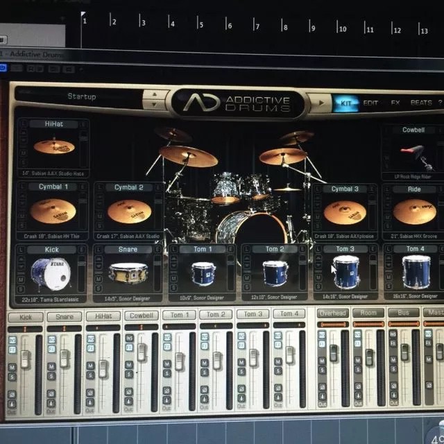This screenshot has width=444, height=444.
Task: Select the Kick drum image in kit slot
Action: point(51,273)
